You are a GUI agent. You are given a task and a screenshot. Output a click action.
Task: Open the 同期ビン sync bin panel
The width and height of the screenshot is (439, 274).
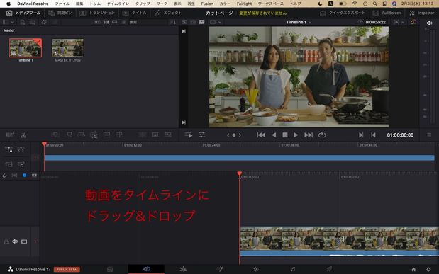(x=60, y=13)
